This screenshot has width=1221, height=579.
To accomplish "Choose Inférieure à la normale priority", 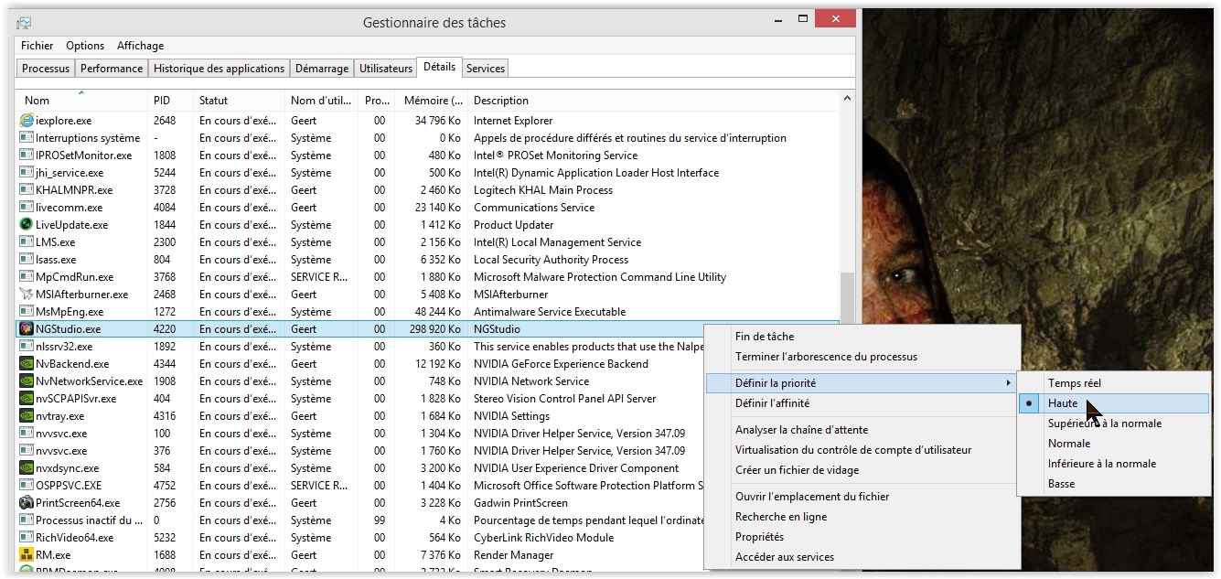I will pyautogui.click(x=1114, y=464).
